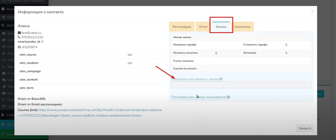Click the utm_source value cell showing cpc
Viewport: 336px width, 140px height.
click(144, 55)
